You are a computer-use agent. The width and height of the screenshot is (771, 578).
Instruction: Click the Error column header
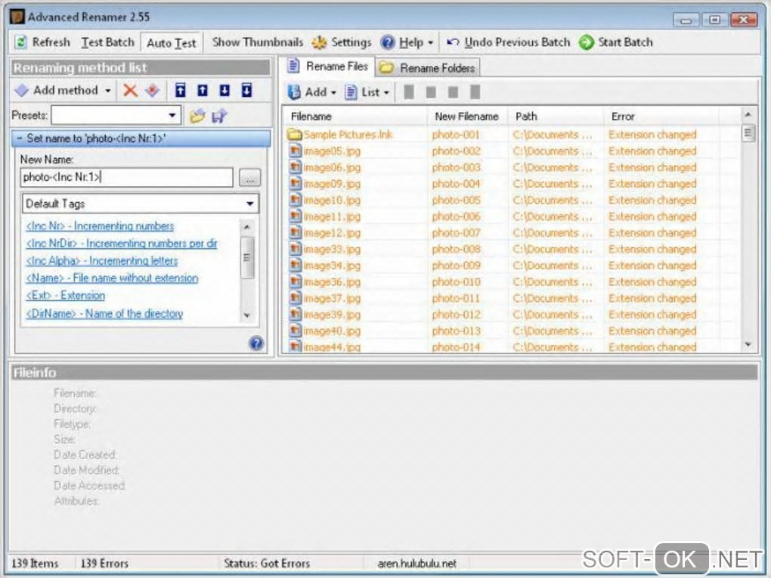point(661,117)
